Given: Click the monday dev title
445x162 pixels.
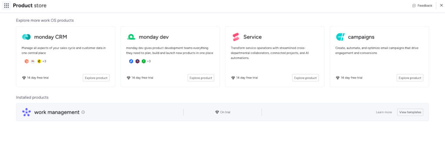Looking at the screenshot, I should tap(154, 37).
